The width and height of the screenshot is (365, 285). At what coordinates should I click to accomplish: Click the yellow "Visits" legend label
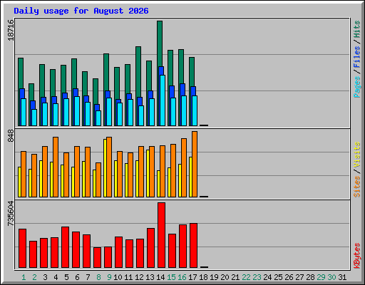coord(356,155)
